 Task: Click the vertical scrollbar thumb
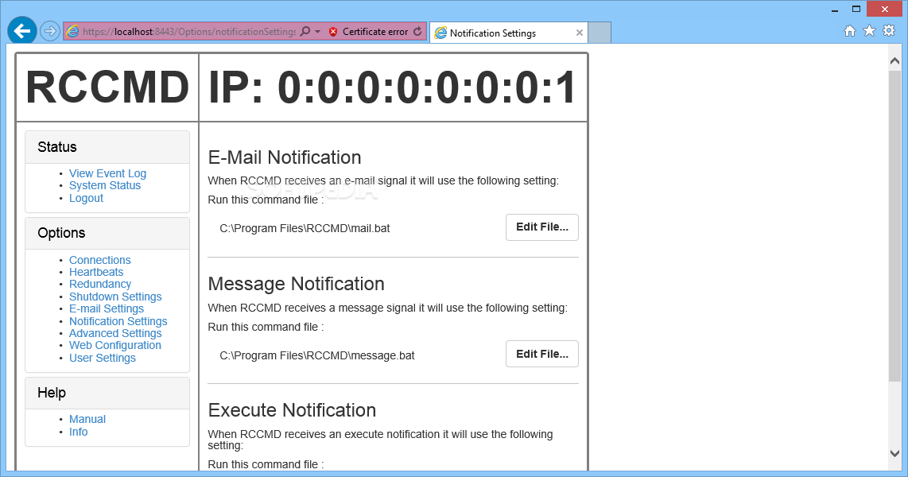pyautogui.click(x=894, y=226)
